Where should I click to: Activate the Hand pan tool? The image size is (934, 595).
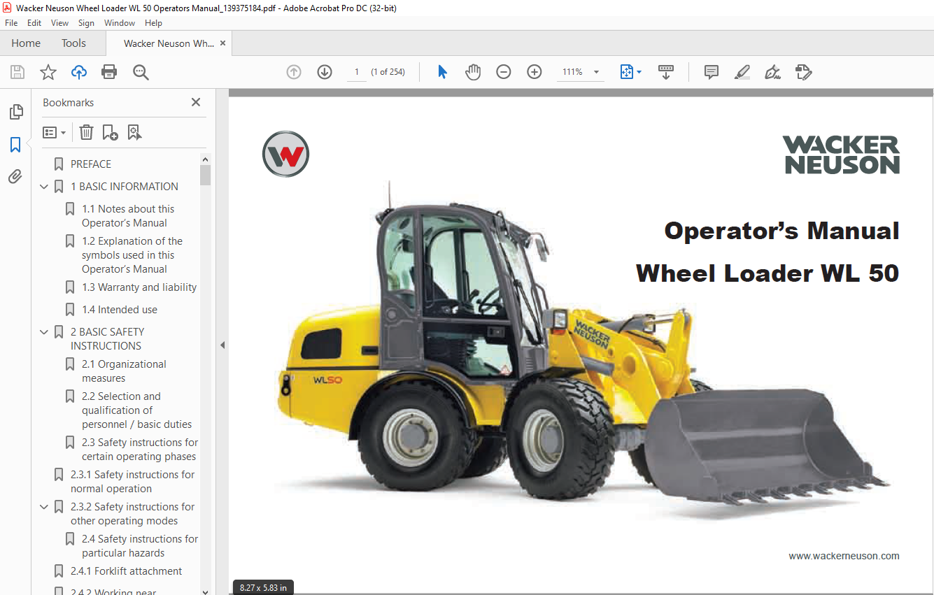473,72
